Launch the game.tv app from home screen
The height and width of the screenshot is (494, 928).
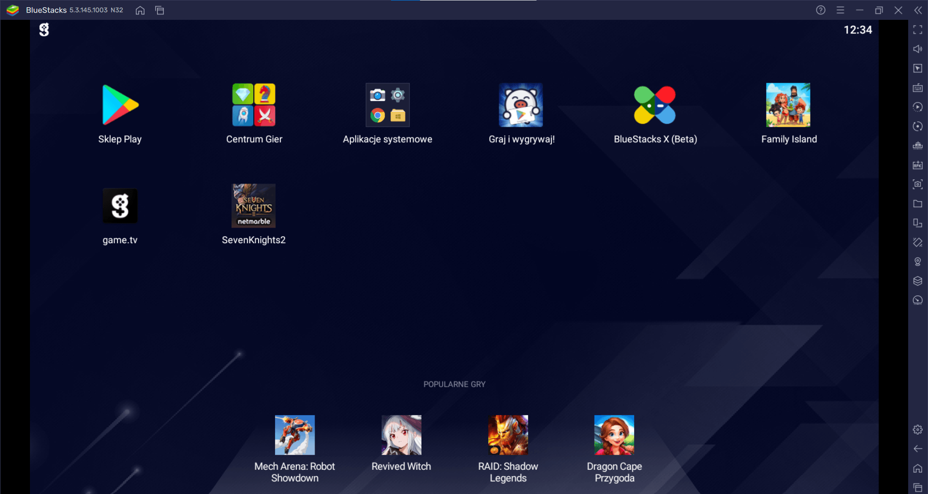tap(120, 206)
